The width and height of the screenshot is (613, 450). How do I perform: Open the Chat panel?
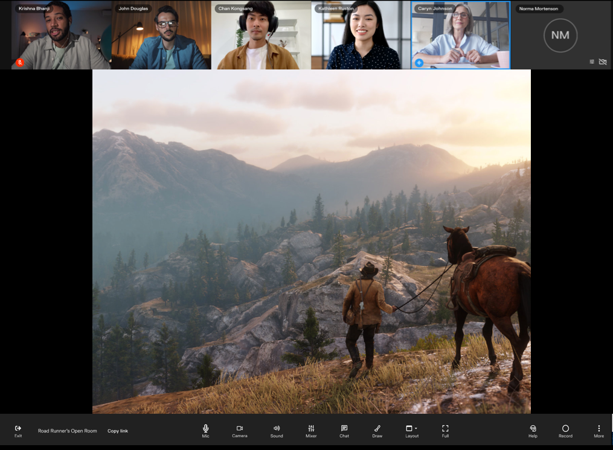344,431
